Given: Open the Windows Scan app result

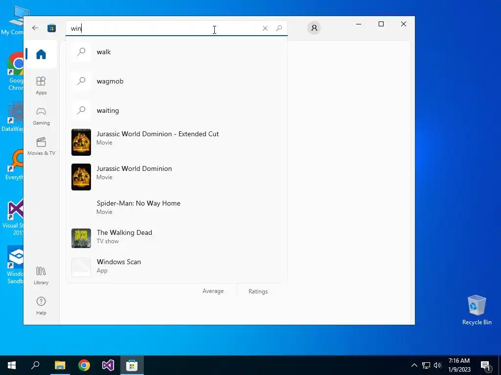Looking at the screenshot, I should [x=176, y=267].
